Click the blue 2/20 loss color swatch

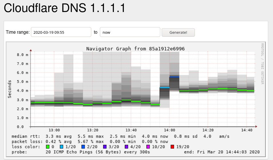point(83,147)
